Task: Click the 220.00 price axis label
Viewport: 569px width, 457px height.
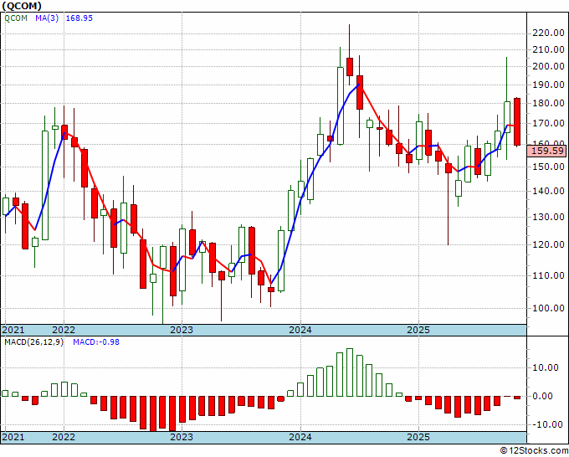Action: [548, 33]
